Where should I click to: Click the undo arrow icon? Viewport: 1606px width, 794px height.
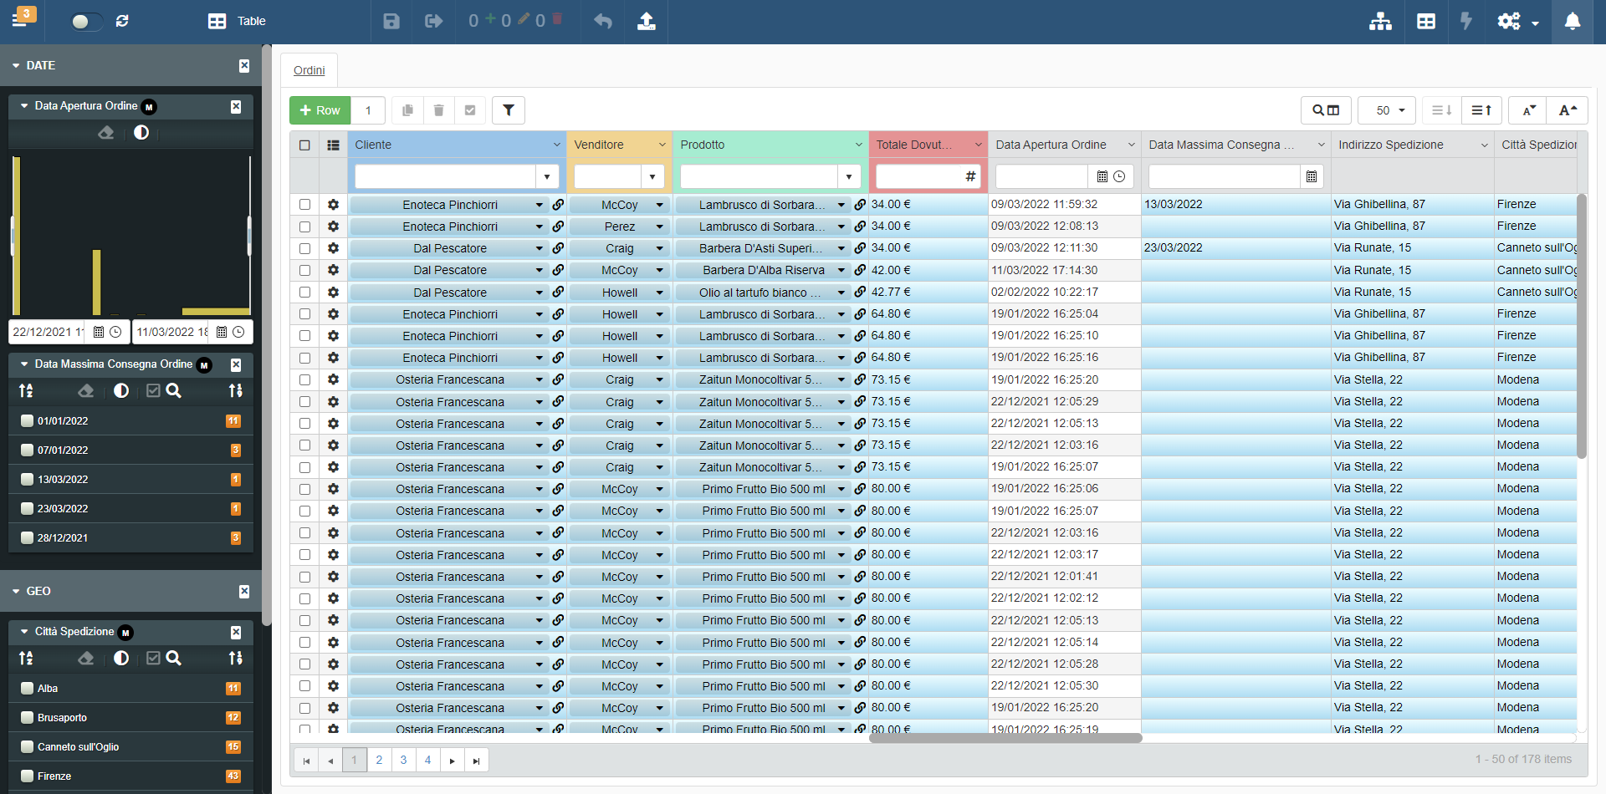click(603, 21)
